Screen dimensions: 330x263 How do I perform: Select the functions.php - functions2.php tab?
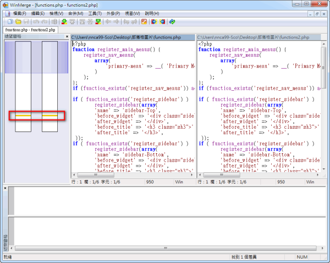point(30,30)
